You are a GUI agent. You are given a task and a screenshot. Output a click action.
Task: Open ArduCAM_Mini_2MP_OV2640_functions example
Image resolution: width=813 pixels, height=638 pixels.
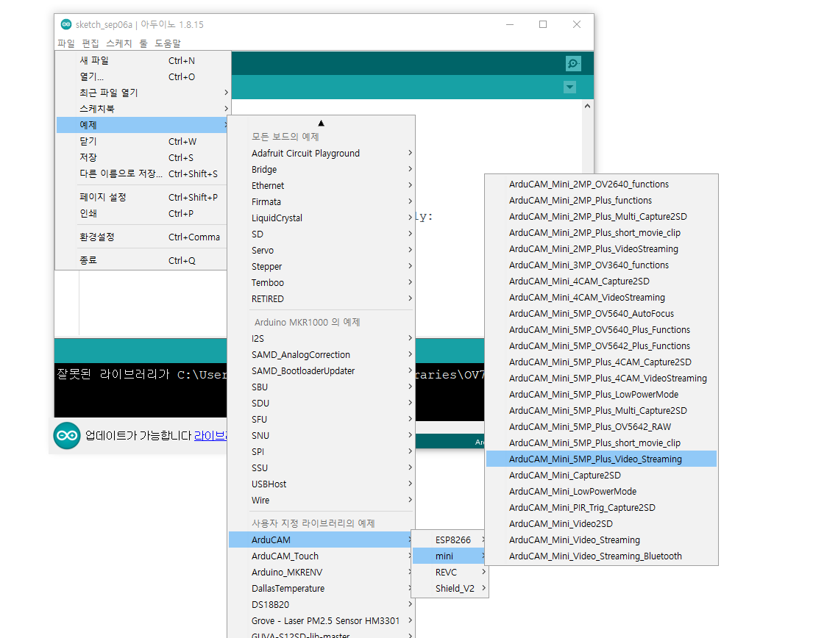click(601, 184)
